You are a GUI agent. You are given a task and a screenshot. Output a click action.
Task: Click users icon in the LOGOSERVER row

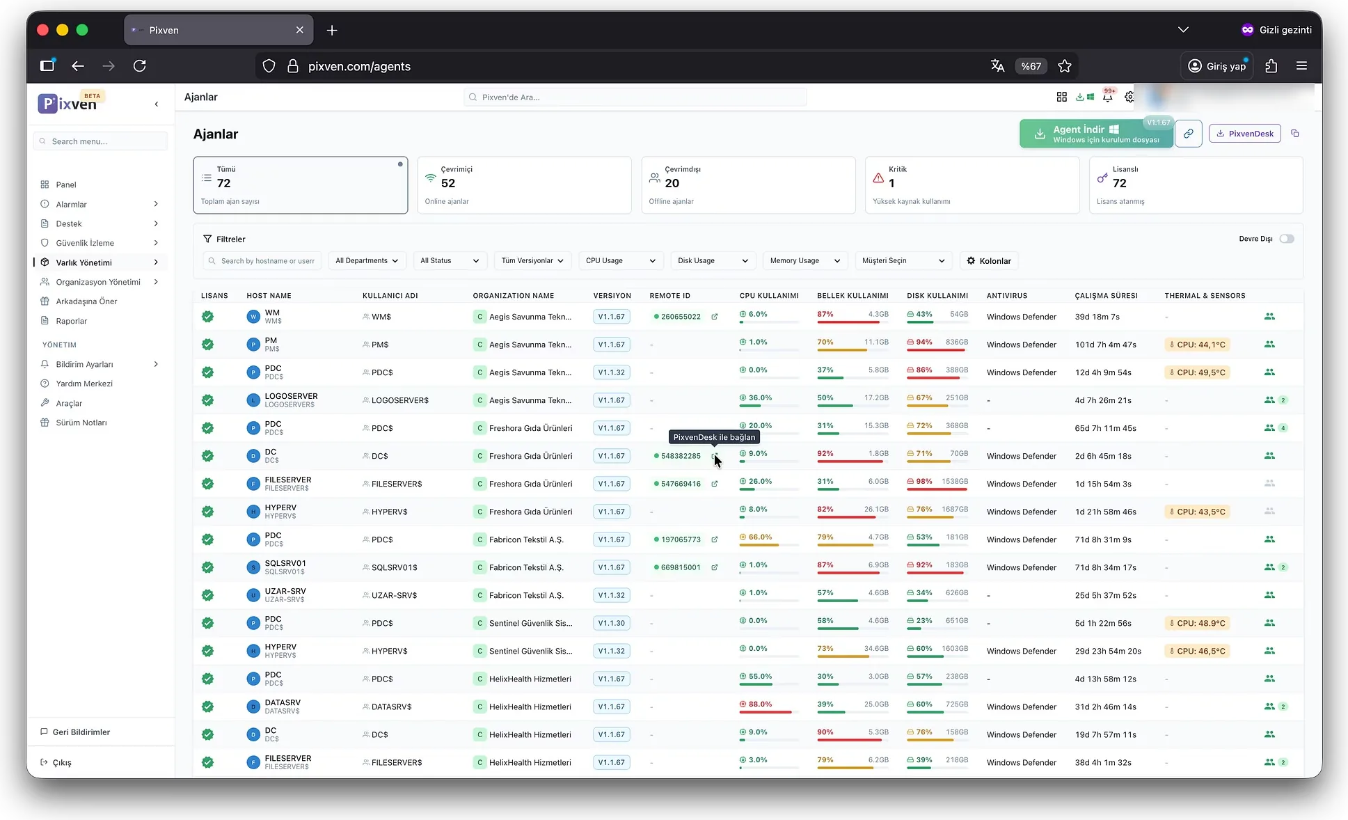click(x=1269, y=400)
